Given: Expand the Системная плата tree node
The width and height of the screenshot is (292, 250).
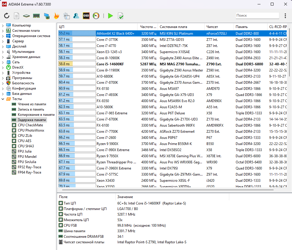Looking at the screenshot, I should [3, 31].
